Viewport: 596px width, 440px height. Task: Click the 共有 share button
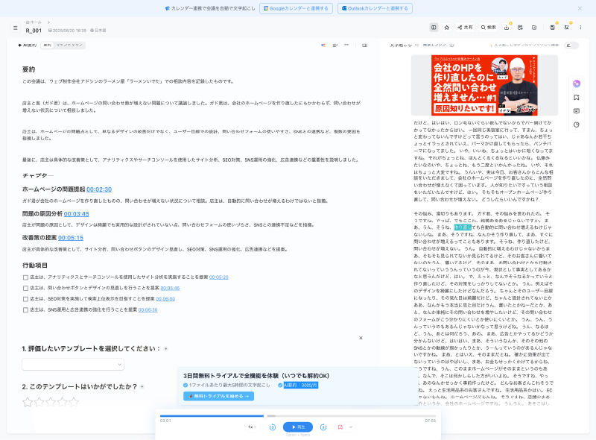[465, 28]
